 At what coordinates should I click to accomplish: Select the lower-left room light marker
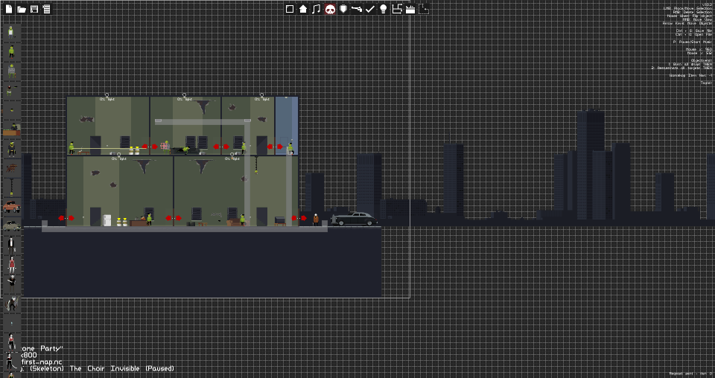[x=119, y=157]
